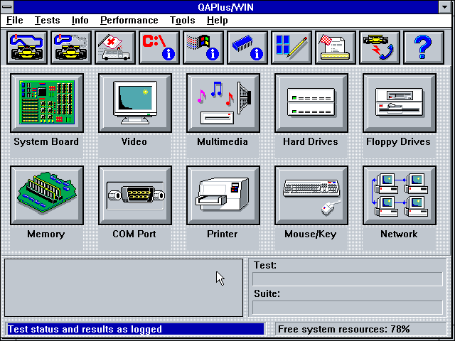
Task: Click the Suite field box
Action: click(348, 308)
